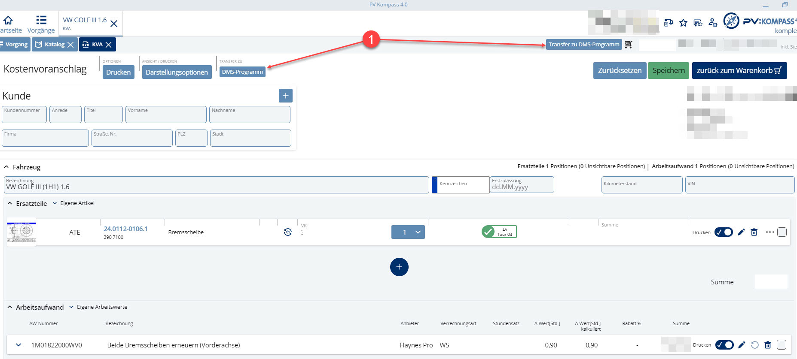The width and height of the screenshot is (797, 359).
Task: Open the brake disc thumbnail image
Action: pos(21,232)
